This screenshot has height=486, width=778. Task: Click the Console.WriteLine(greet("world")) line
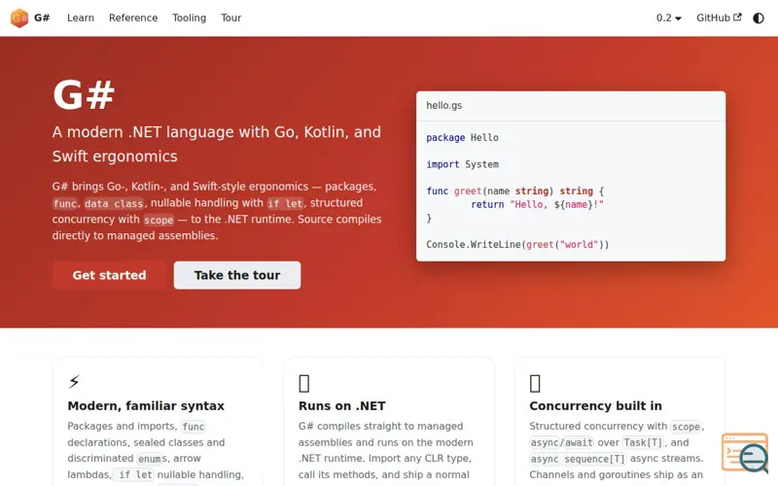517,245
